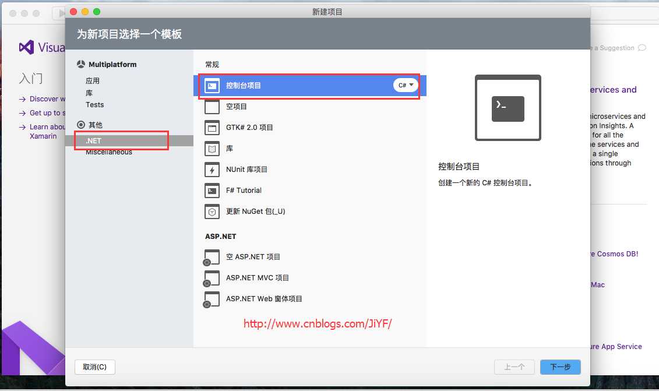659x391 pixels.
Task: Select Miscellaneous category in sidebar
Action: [109, 152]
